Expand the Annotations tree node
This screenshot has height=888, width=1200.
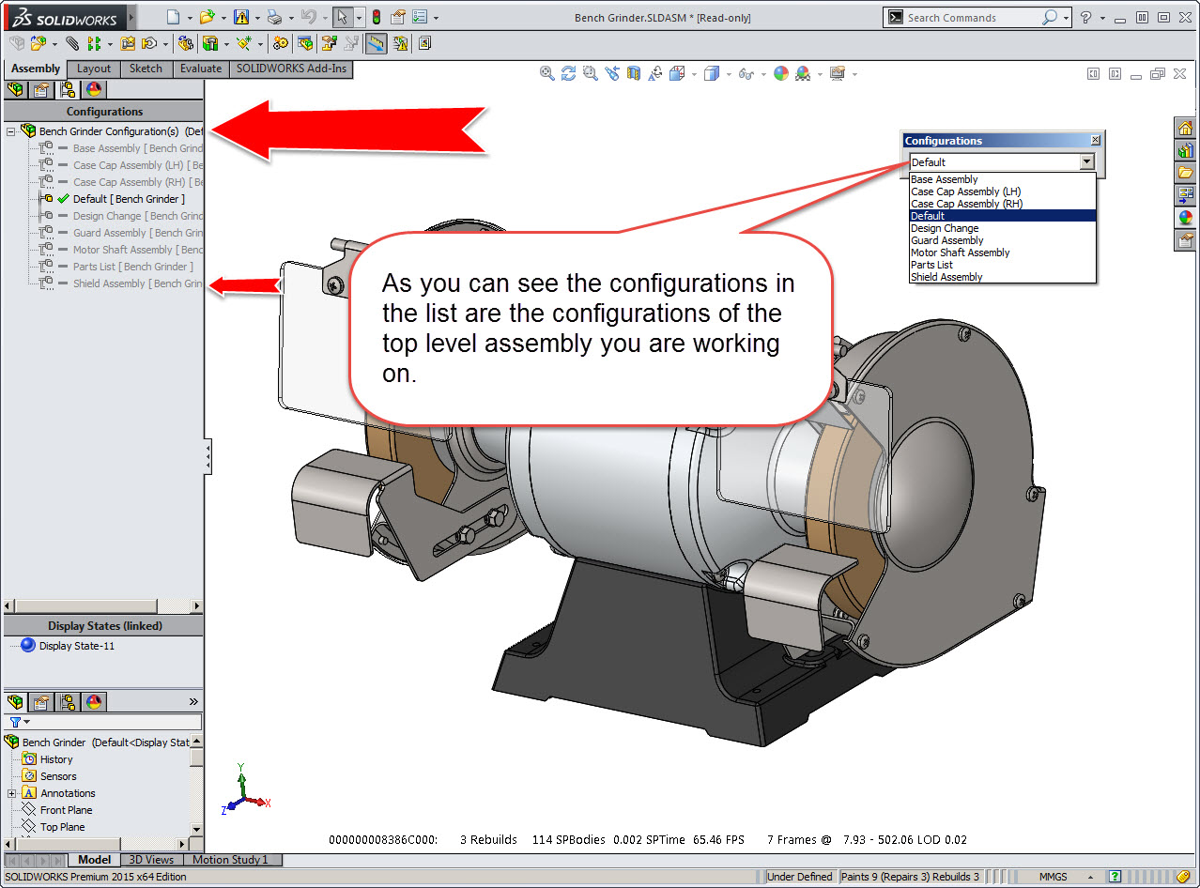(x=12, y=793)
